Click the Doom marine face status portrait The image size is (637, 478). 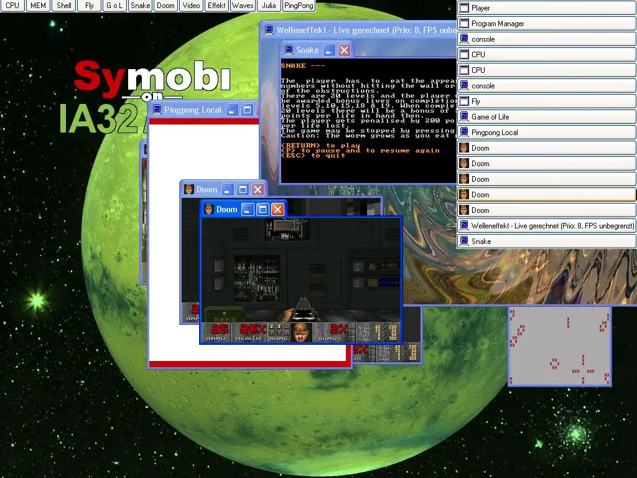(301, 332)
